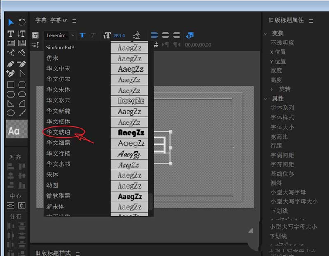Open the 旧版标题样式 panel menu
The width and height of the screenshot is (329, 256).
point(78,254)
